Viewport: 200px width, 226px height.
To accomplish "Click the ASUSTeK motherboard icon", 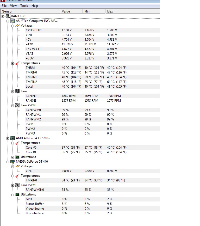I will (x=12, y=21).
